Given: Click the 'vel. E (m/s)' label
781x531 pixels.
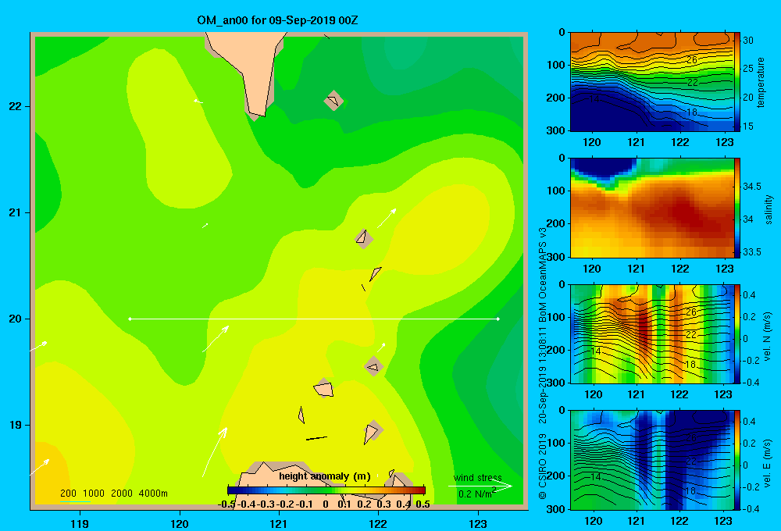Looking at the screenshot, I should click(767, 462).
